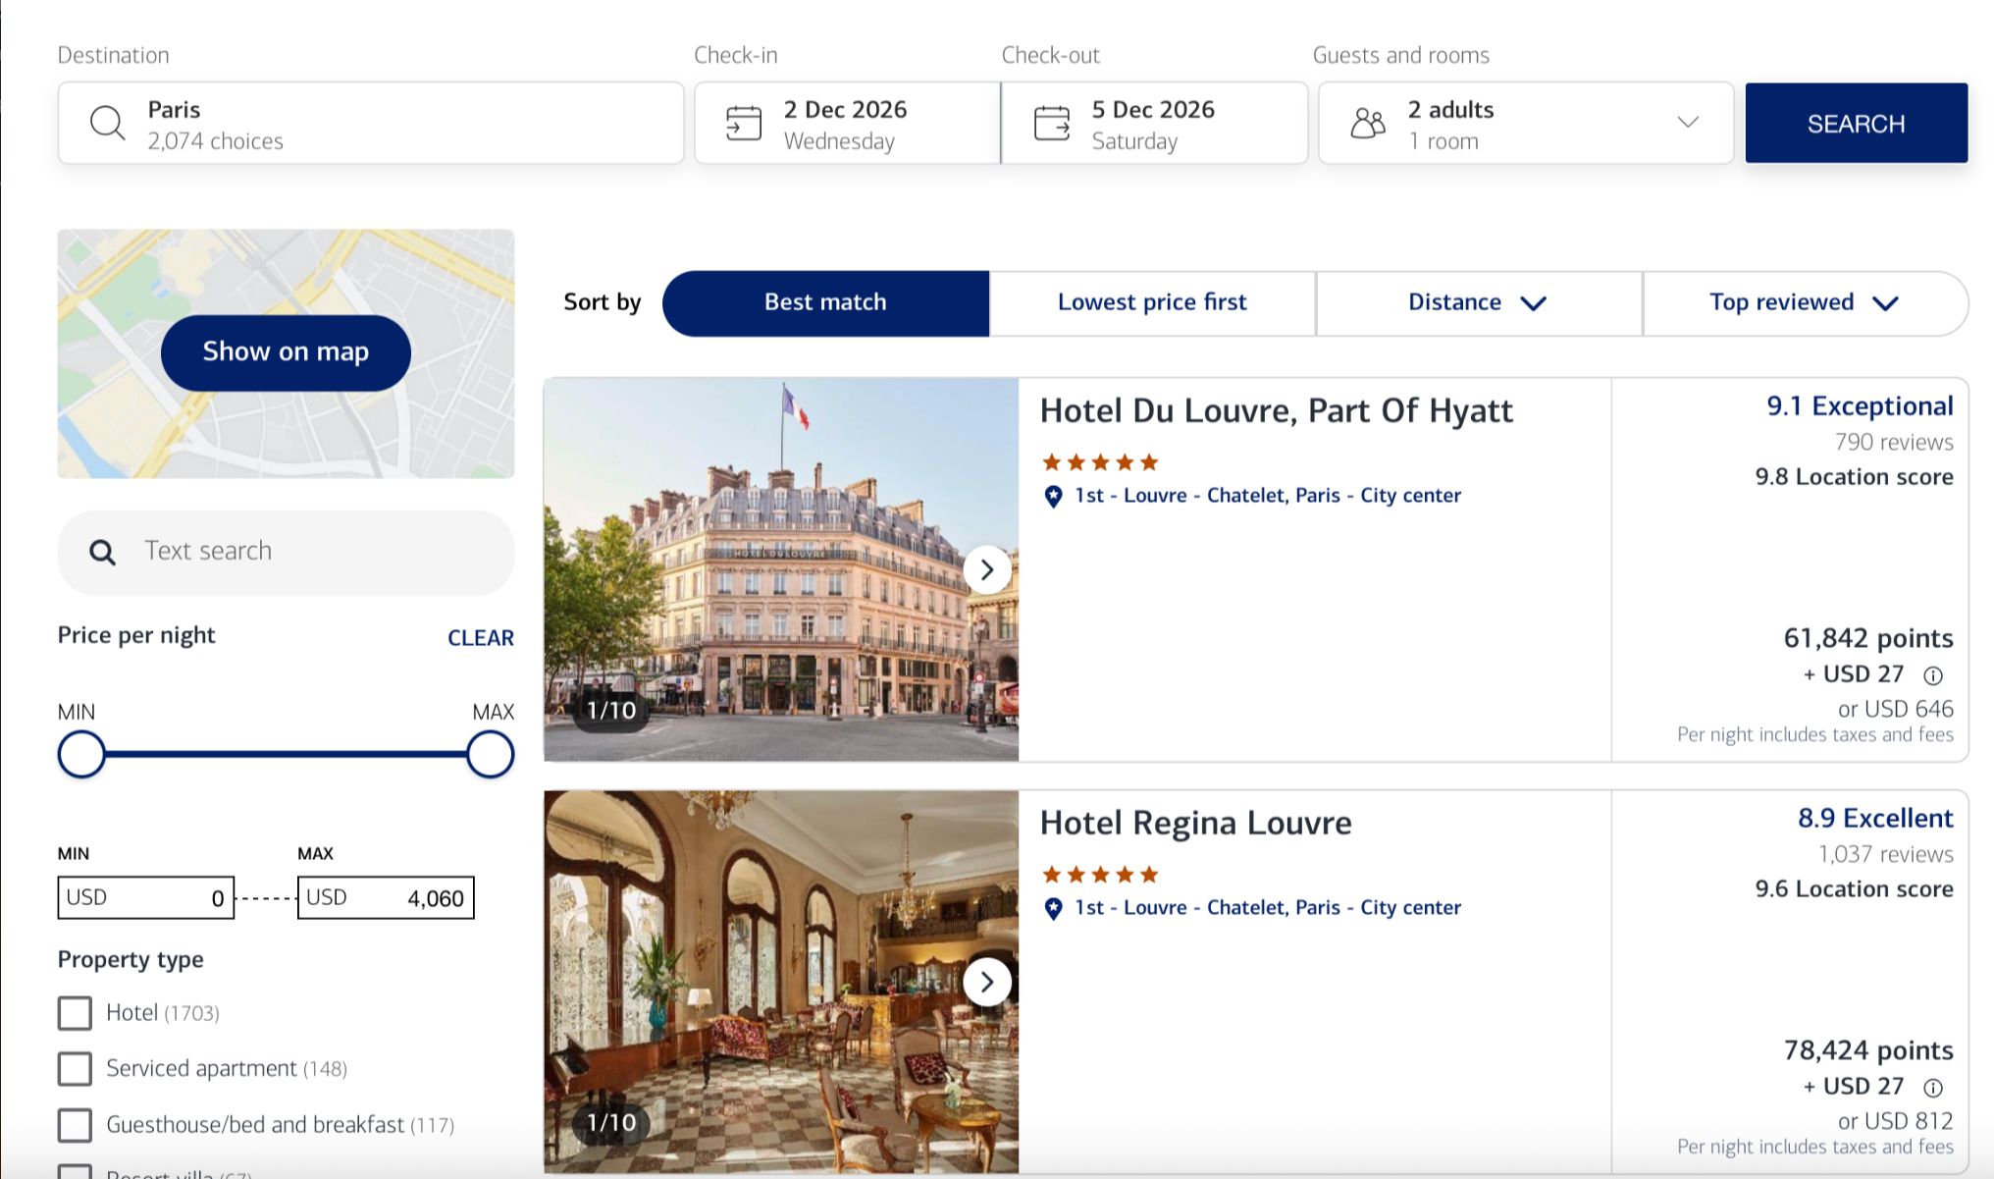Click the Paris destination field
Image resolution: width=1994 pixels, height=1179 pixels.
[371, 123]
